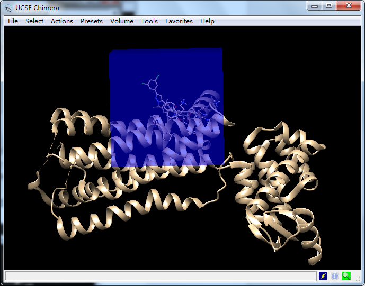This screenshot has width=365, height=286.
Task: Click the status line field at bottom
Action: (x=159, y=276)
